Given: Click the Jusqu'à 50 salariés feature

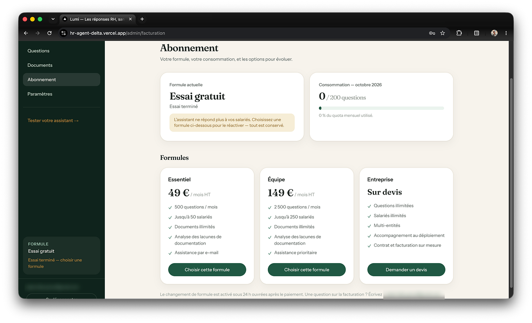Looking at the screenshot, I should click(193, 217).
